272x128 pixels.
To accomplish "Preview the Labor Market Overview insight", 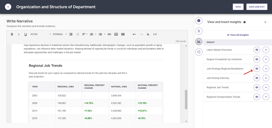I will 257,50.
